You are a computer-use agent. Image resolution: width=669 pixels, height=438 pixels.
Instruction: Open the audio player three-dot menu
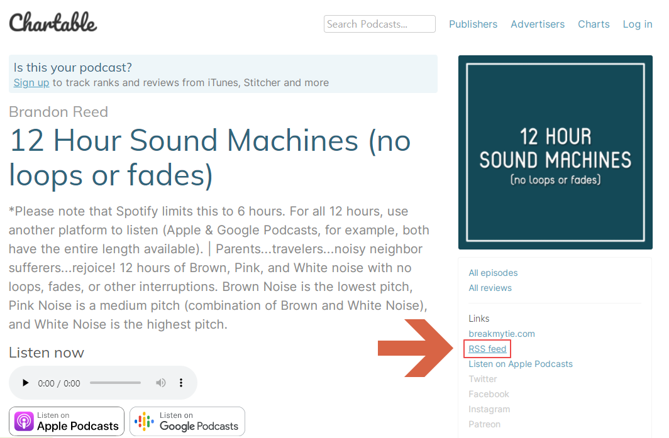coord(181,383)
